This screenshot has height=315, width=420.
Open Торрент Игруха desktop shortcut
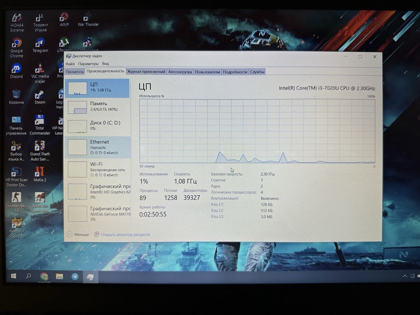(x=40, y=23)
